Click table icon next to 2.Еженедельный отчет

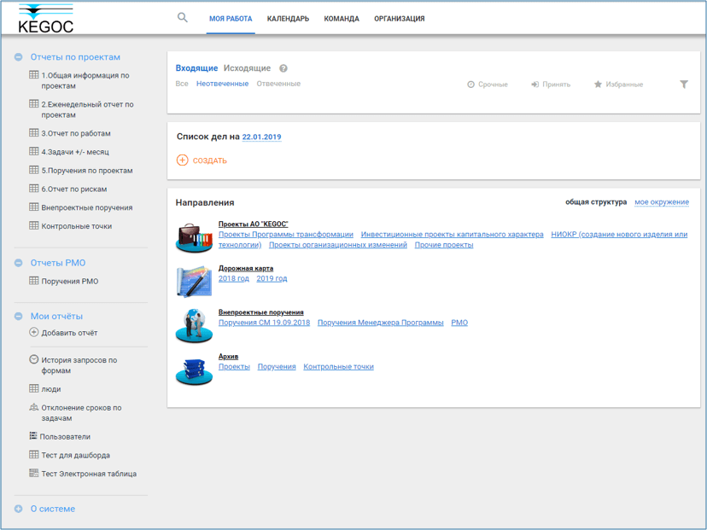[34, 103]
